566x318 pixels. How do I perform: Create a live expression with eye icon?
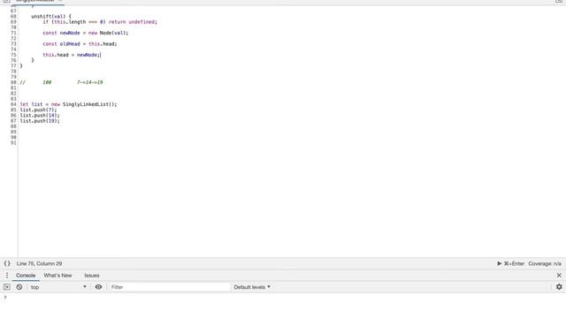[x=98, y=287]
